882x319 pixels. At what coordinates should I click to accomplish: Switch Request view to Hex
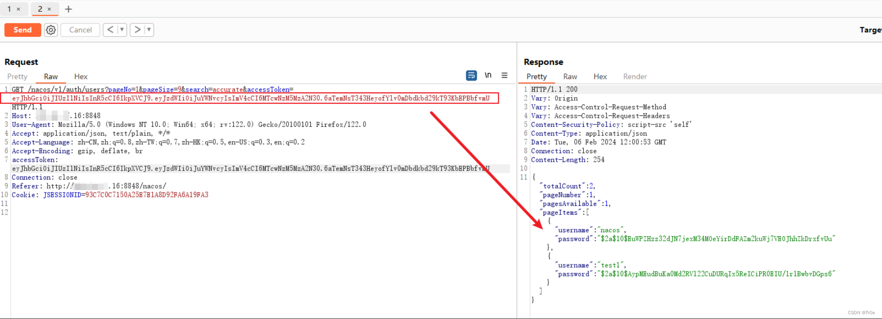[81, 77]
